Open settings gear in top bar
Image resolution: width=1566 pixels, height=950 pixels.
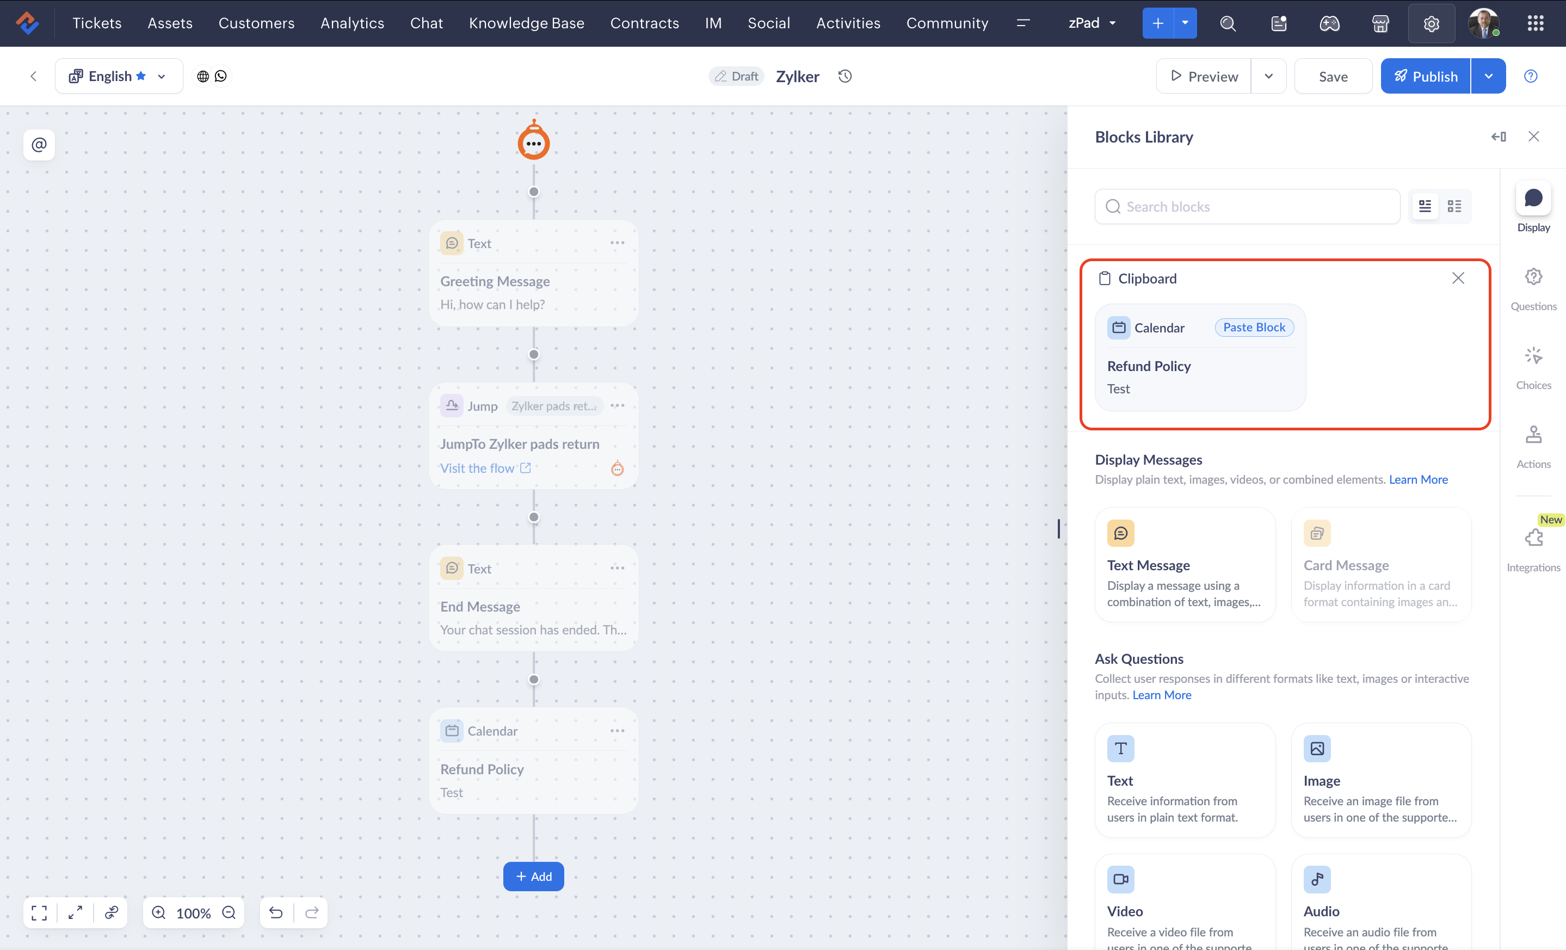tap(1431, 23)
